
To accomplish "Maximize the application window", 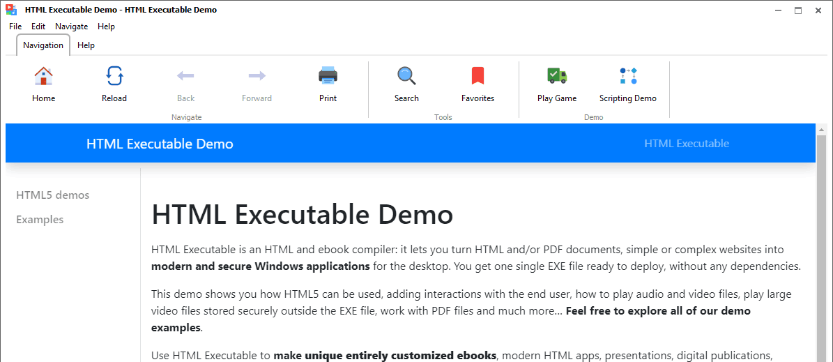I will 798,10.
